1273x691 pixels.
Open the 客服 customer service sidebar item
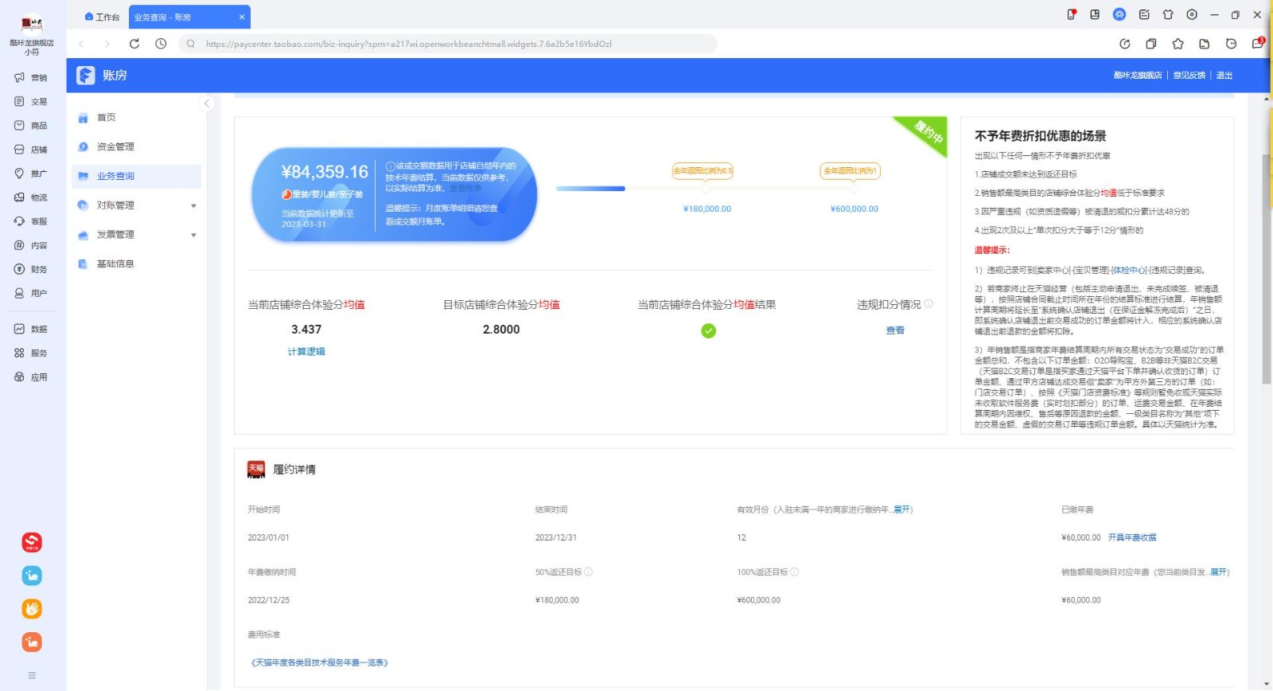(32, 221)
